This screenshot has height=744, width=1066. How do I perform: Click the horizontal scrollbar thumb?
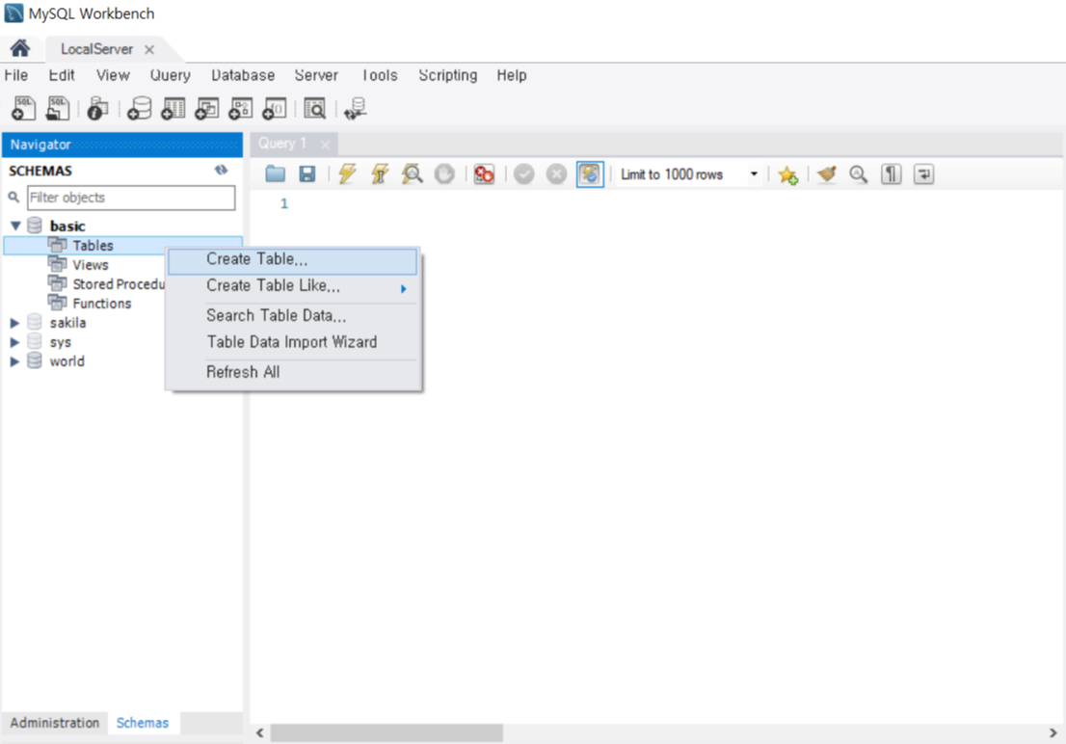click(386, 733)
